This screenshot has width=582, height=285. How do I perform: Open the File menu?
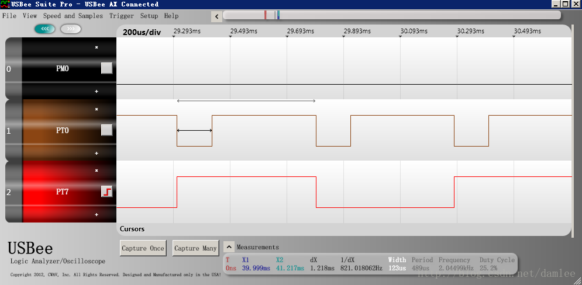9,16
